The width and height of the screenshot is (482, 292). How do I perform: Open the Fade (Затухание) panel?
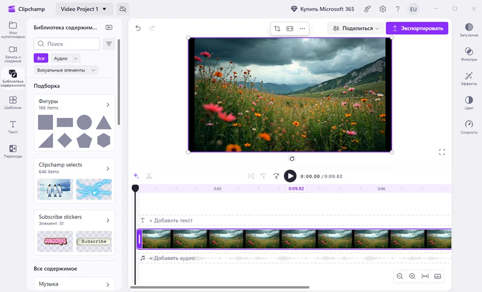coord(469,30)
